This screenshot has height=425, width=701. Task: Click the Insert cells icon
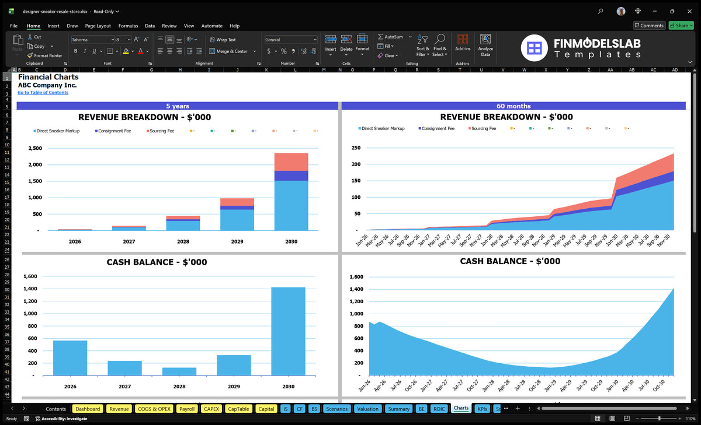(x=331, y=39)
